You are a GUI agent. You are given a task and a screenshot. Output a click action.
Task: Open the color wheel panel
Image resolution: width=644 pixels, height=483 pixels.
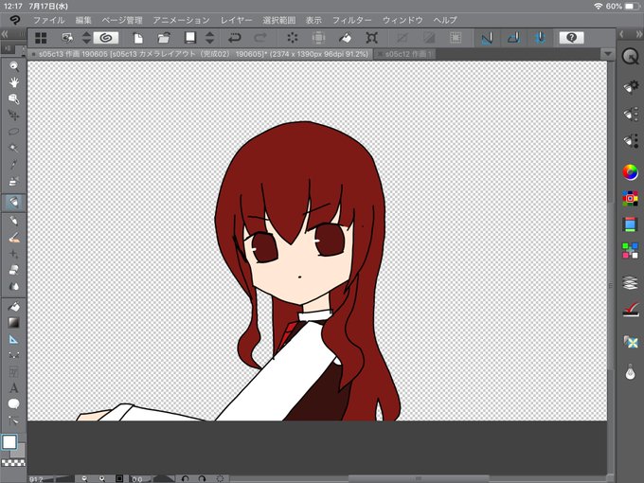[x=630, y=172]
